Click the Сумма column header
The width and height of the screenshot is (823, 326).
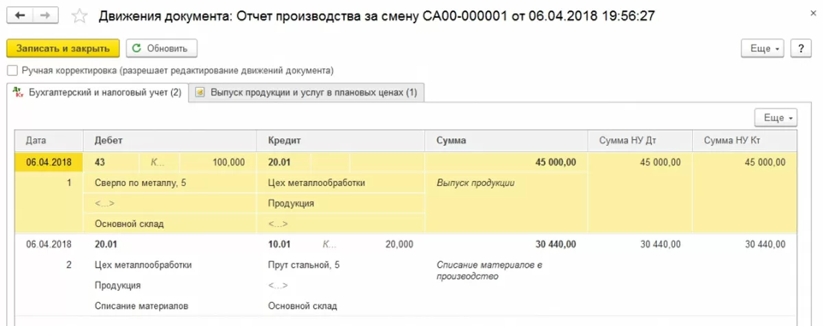tap(451, 141)
